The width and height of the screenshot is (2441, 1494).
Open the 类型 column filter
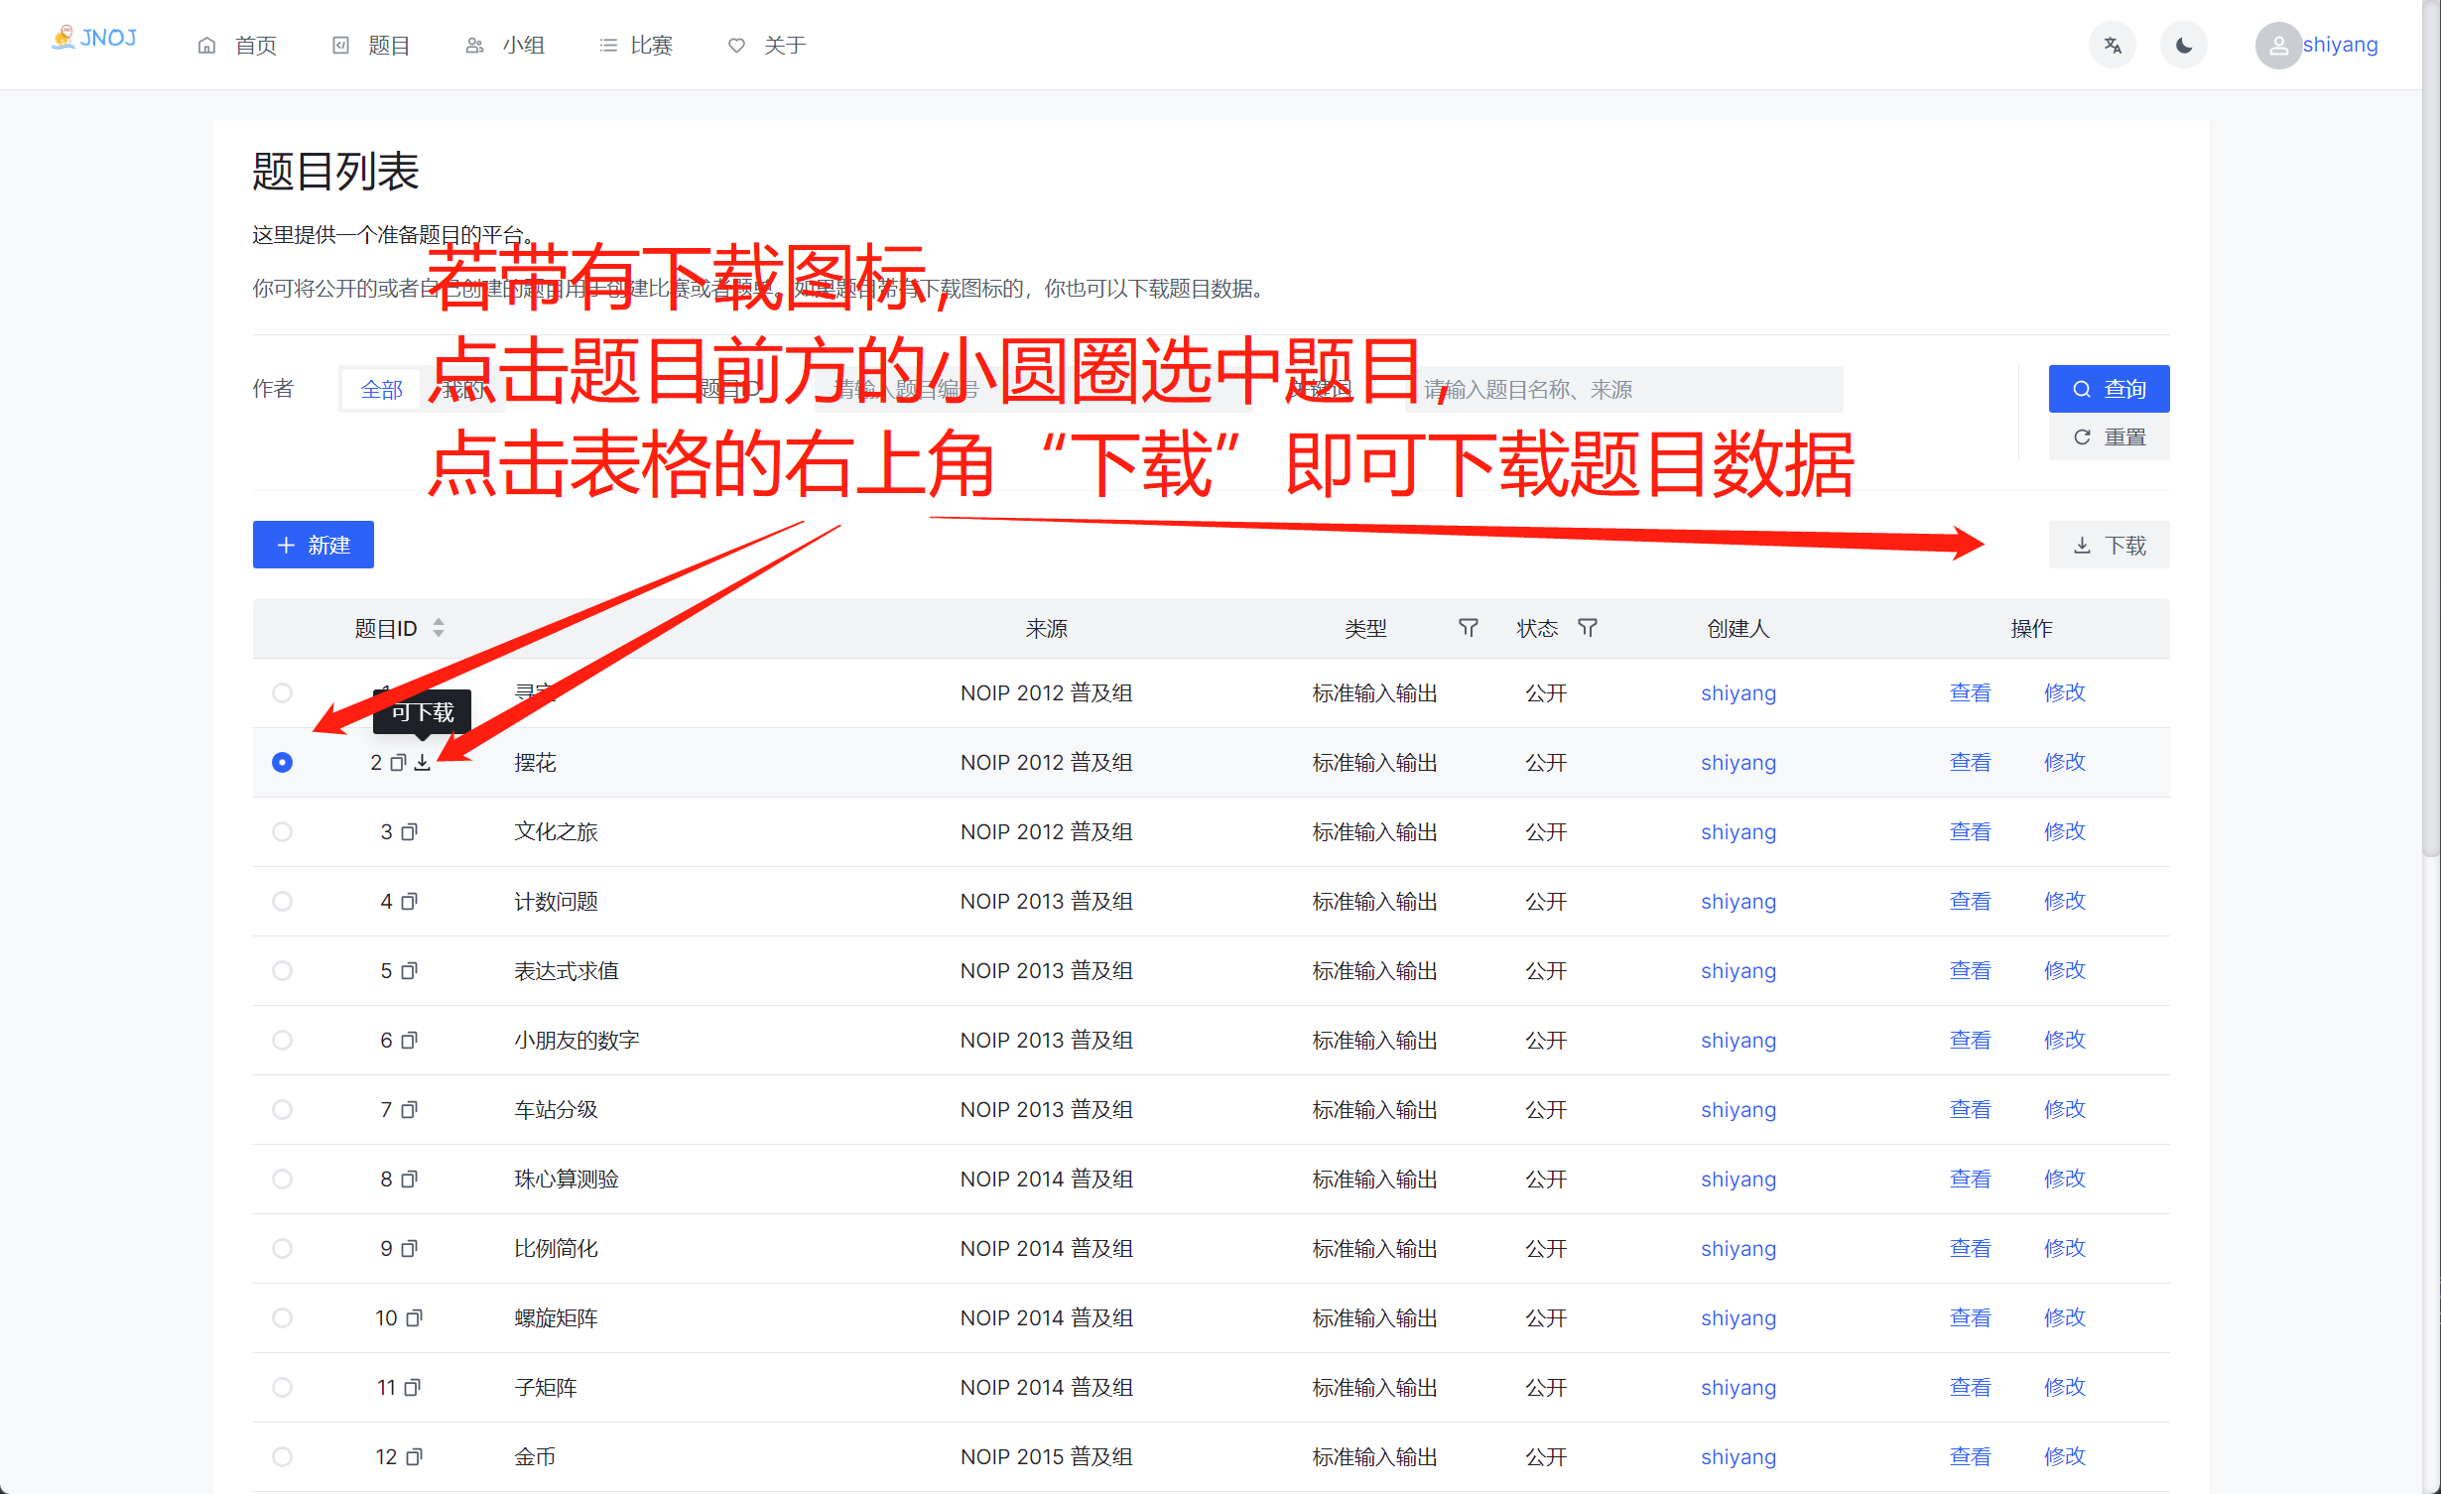coord(1469,628)
